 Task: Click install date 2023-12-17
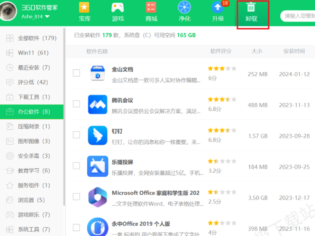[294, 198]
